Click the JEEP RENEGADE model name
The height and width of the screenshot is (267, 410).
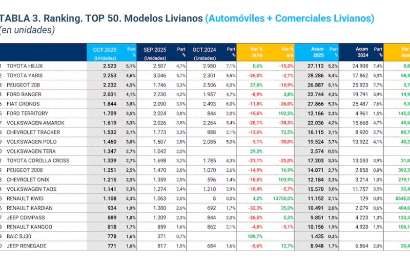27,246
